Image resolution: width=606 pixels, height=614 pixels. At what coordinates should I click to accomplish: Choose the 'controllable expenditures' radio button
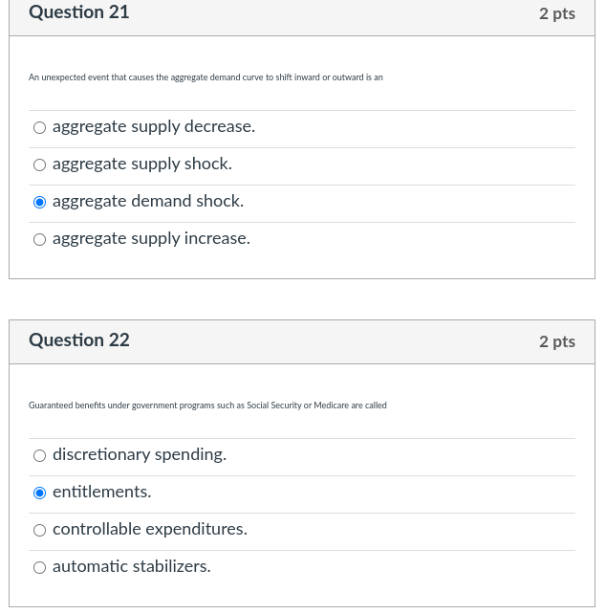coord(39,531)
